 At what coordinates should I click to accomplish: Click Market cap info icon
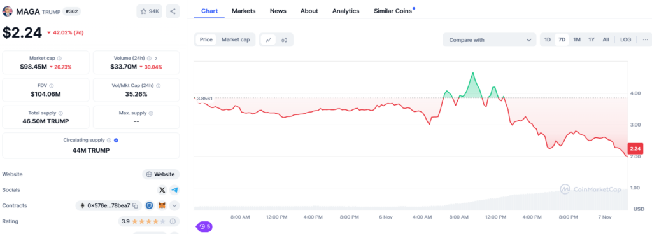pyautogui.click(x=59, y=59)
